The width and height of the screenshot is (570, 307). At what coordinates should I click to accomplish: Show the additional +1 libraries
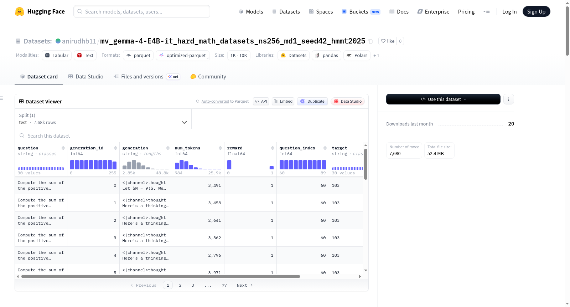click(376, 56)
